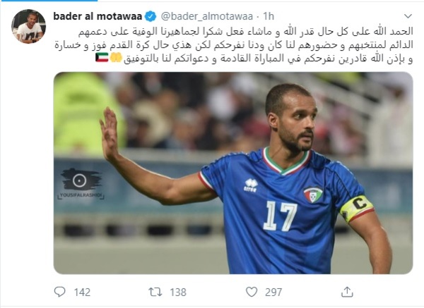Click the captain armband in the photo
This screenshot has width=424, height=308.
(x=356, y=209)
